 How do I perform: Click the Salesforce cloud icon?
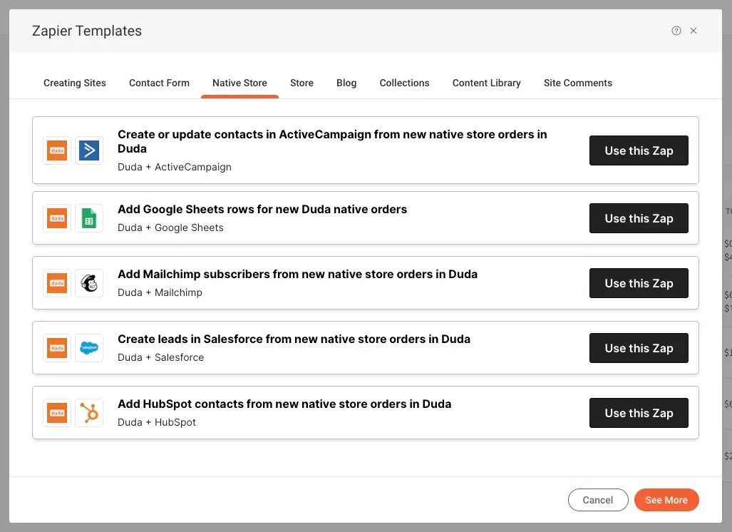[88, 348]
